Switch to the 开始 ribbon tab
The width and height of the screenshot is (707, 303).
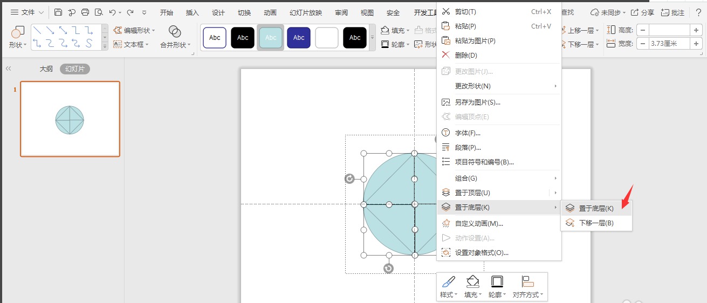[167, 13]
